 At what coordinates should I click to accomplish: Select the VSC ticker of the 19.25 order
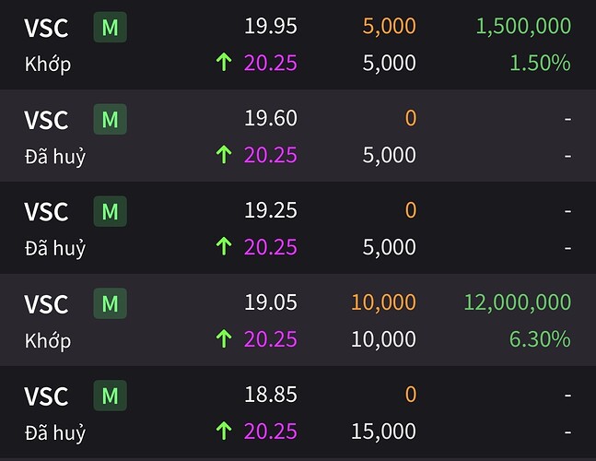[46, 212]
